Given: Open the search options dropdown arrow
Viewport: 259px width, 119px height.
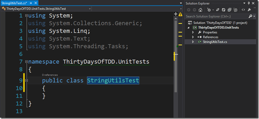Looking at the screenshot, I should tap(255, 16).
